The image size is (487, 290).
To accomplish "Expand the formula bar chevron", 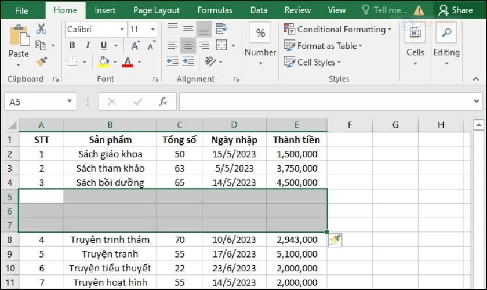I will pos(477,101).
